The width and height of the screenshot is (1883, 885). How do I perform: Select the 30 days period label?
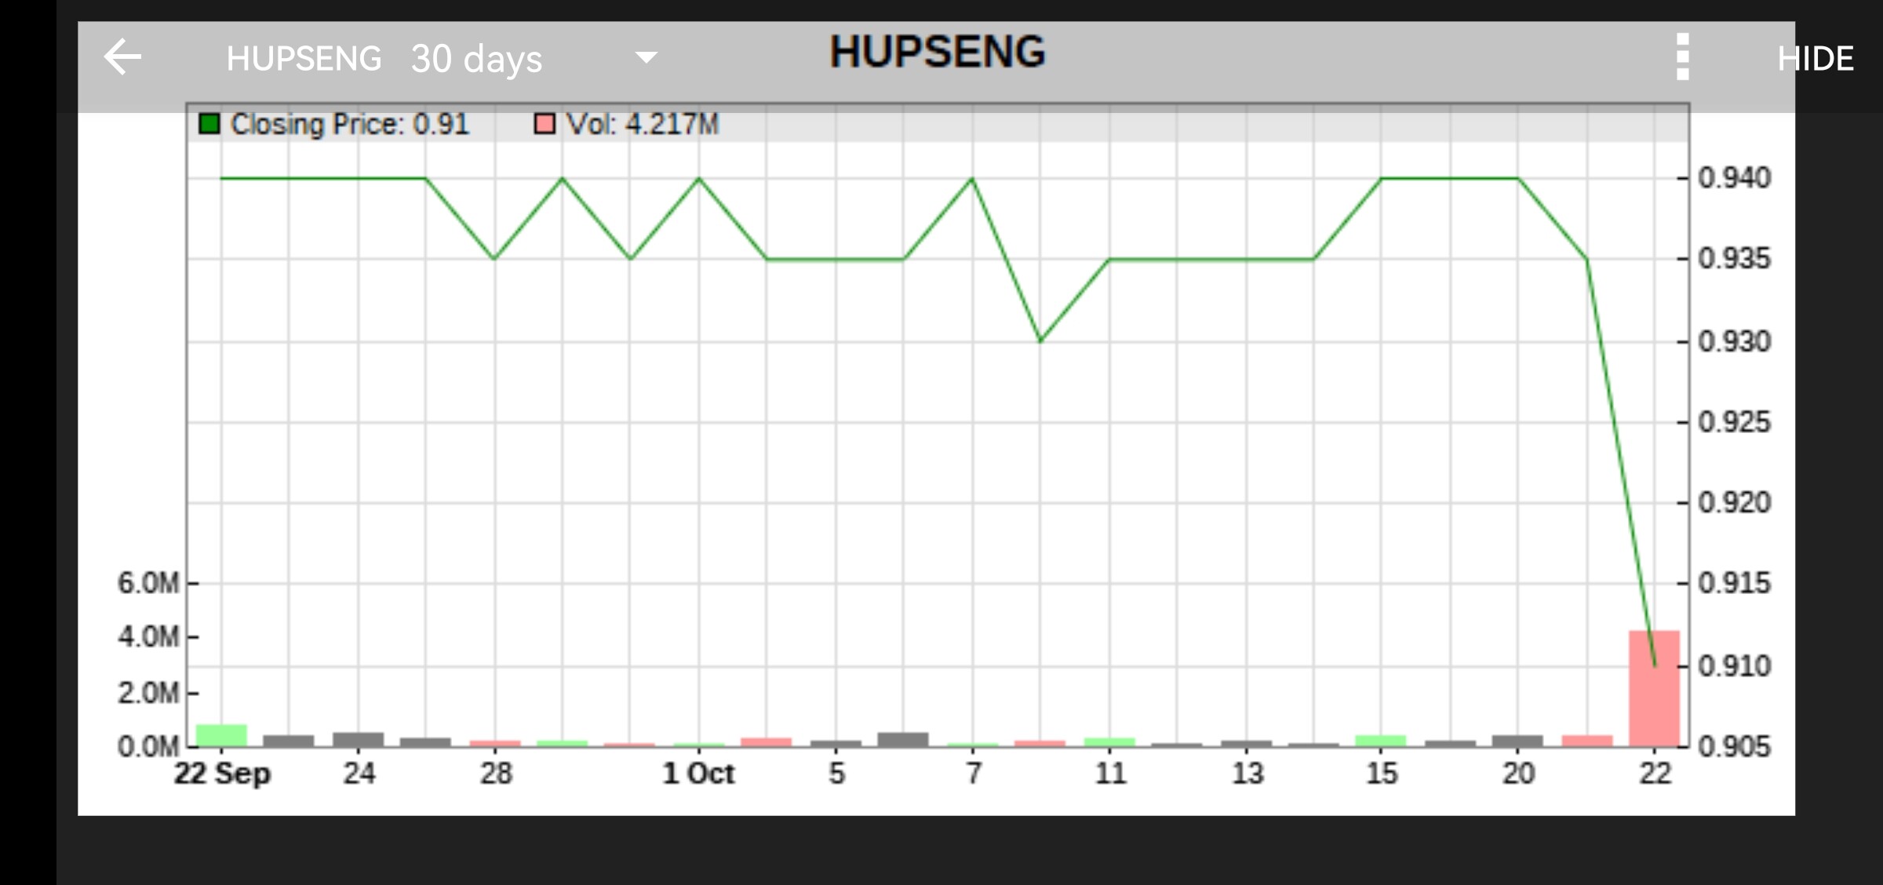476,59
